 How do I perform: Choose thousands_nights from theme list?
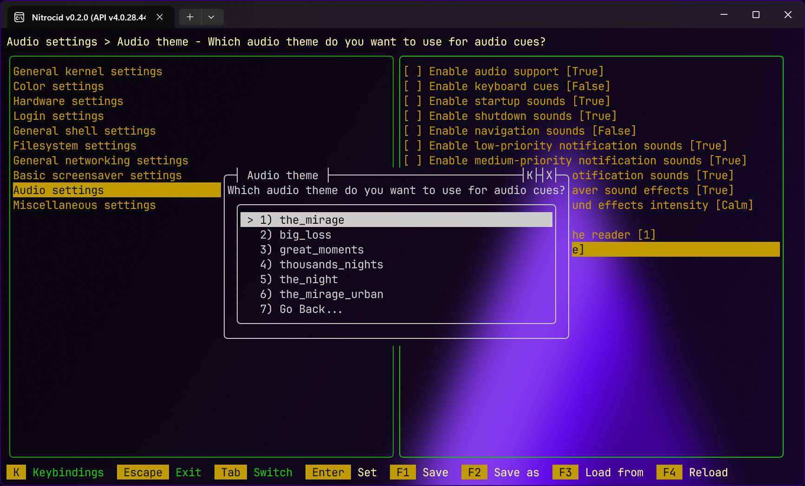(331, 265)
